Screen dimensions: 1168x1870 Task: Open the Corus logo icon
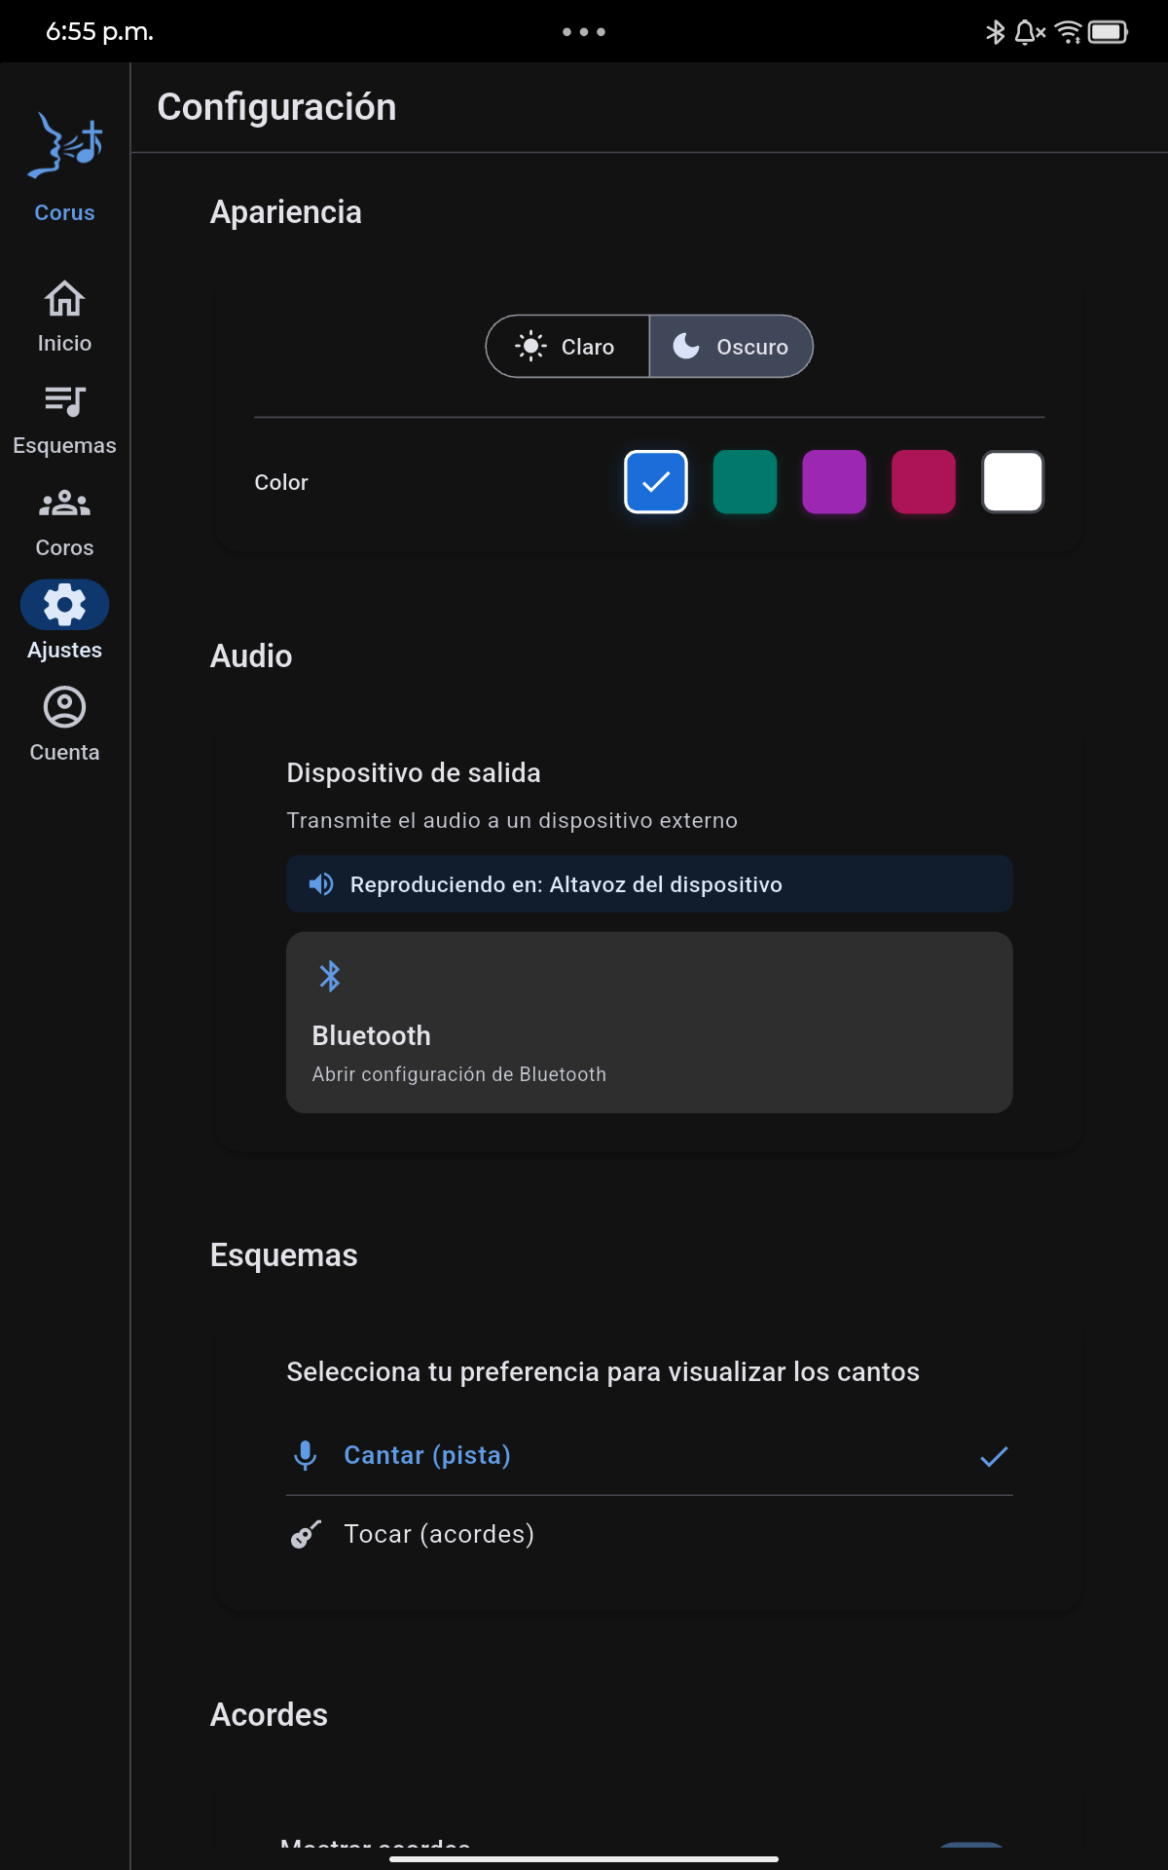click(x=65, y=146)
